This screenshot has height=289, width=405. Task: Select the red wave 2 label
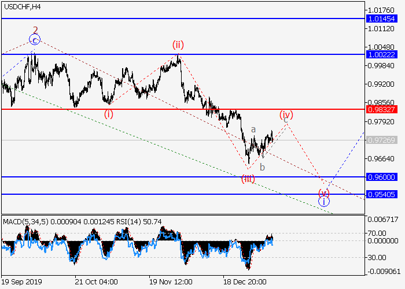click(35, 29)
